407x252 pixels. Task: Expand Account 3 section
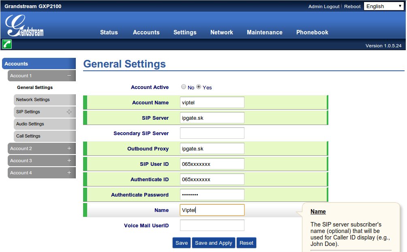tap(69, 161)
